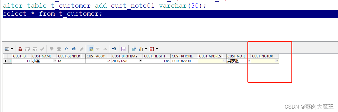Image resolution: width=338 pixels, height=112 pixels.
Task: Click the grid select-mode icon
Action: pyautogui.click(x=7, y=49)
